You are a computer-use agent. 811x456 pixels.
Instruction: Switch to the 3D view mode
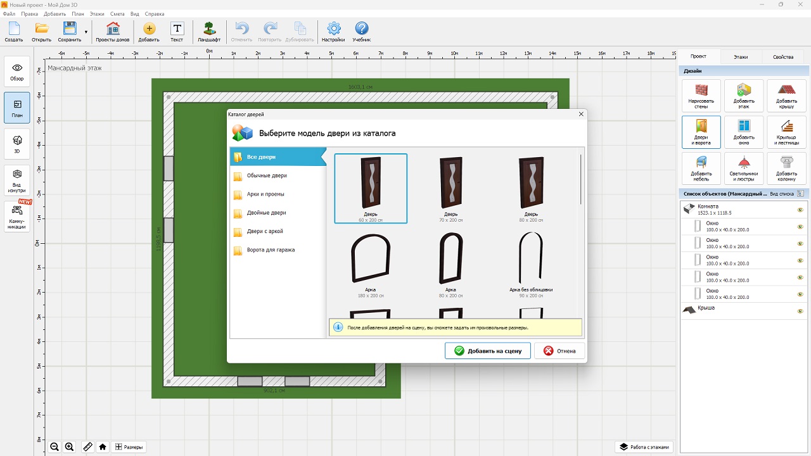tap(17, 144)
